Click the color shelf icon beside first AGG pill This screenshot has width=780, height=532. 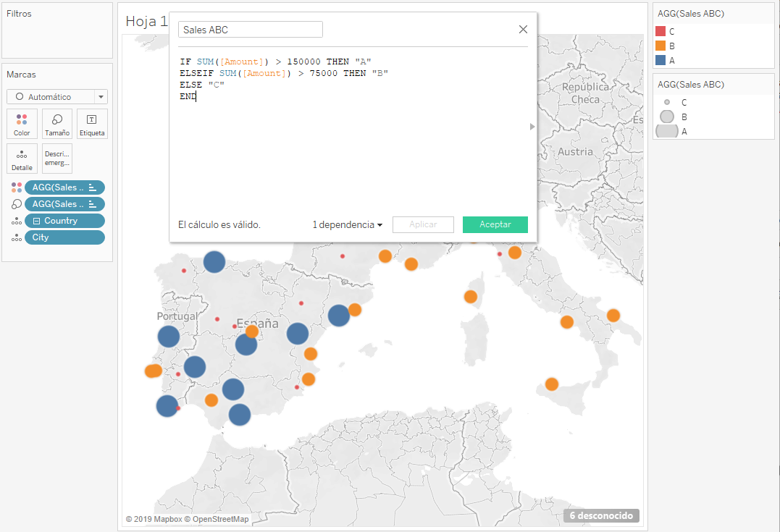click(16, 187)
